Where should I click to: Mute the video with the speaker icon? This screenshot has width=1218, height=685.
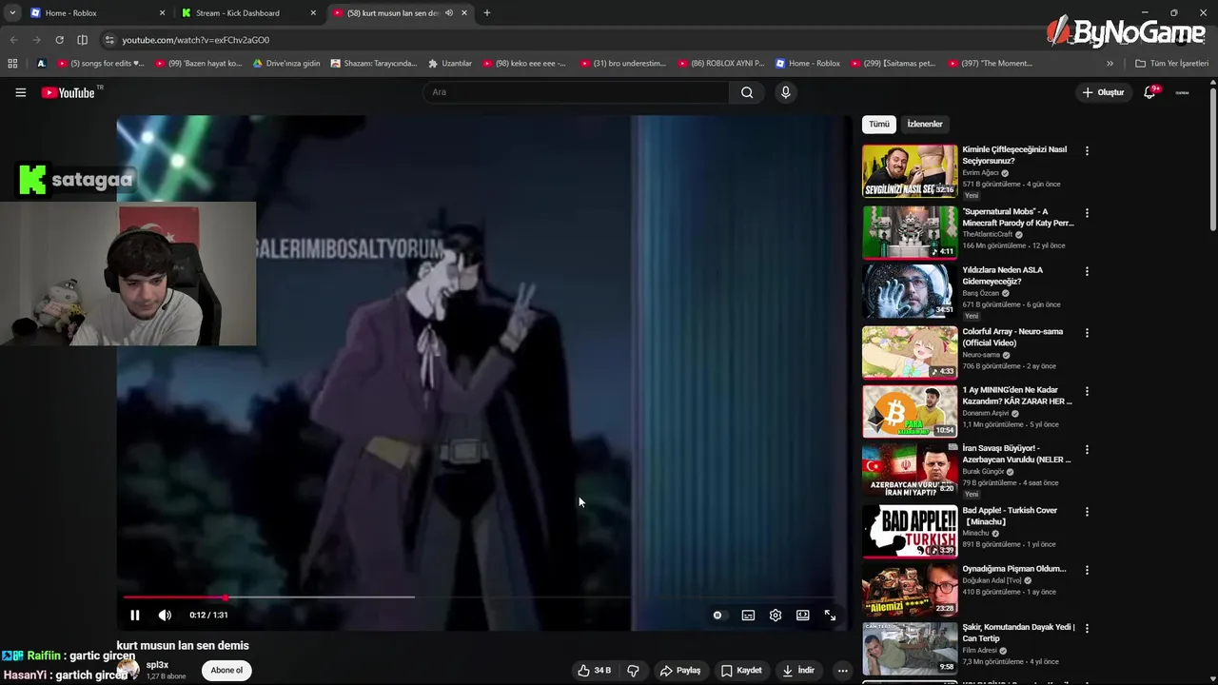click(x=165, y=615)
